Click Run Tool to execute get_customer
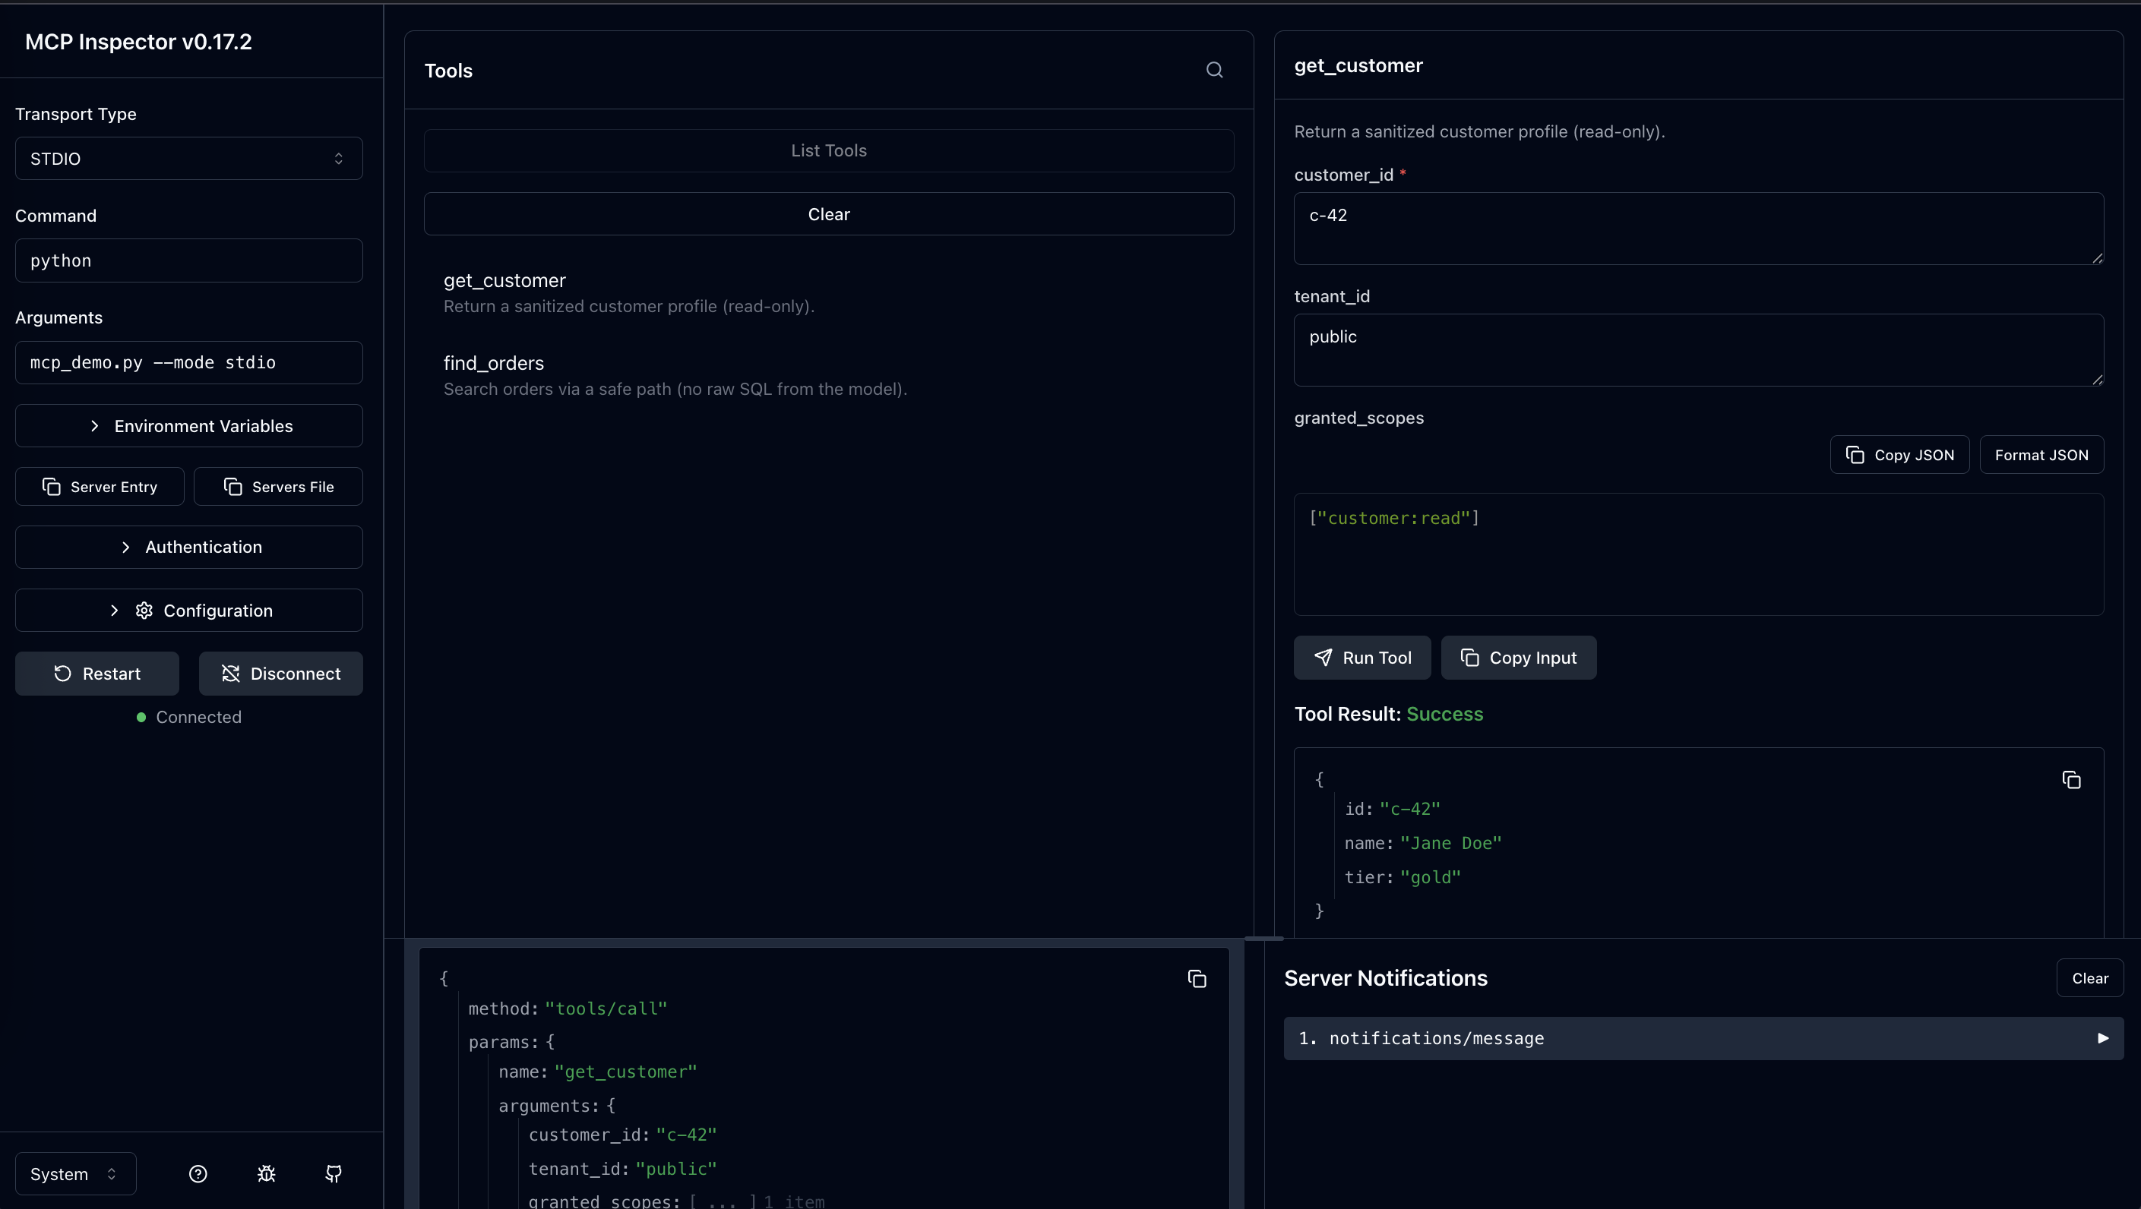The image size is (2141, 1209). (1362, 657)
